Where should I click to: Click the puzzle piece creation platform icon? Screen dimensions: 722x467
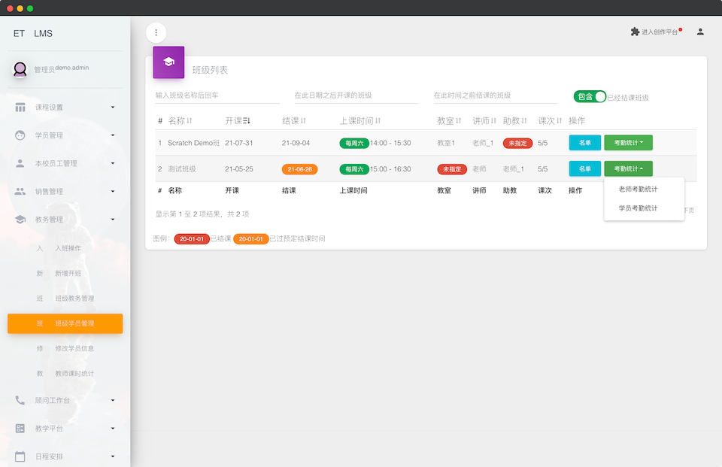[635, 32]
